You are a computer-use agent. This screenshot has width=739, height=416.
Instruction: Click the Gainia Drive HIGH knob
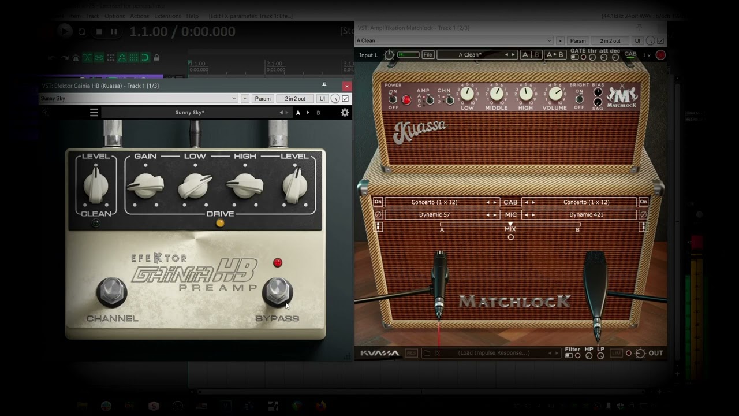[245, 186]
